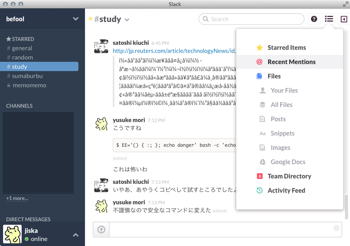Click the blue document icon beside Files

pos(259,76)
